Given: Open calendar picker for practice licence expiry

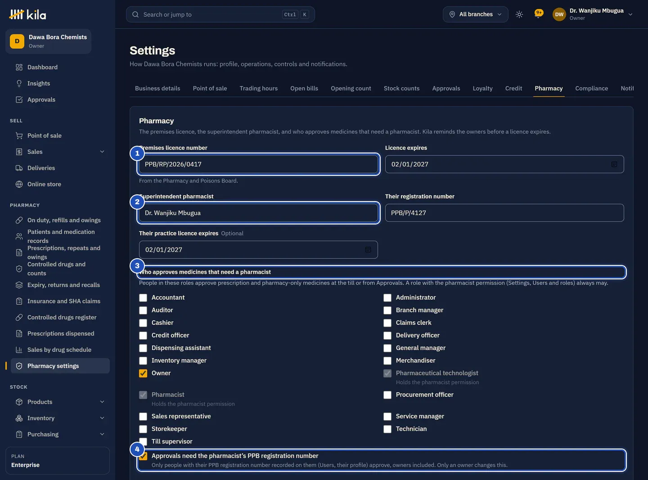Looking at the screenshot, I should point(368,250).
